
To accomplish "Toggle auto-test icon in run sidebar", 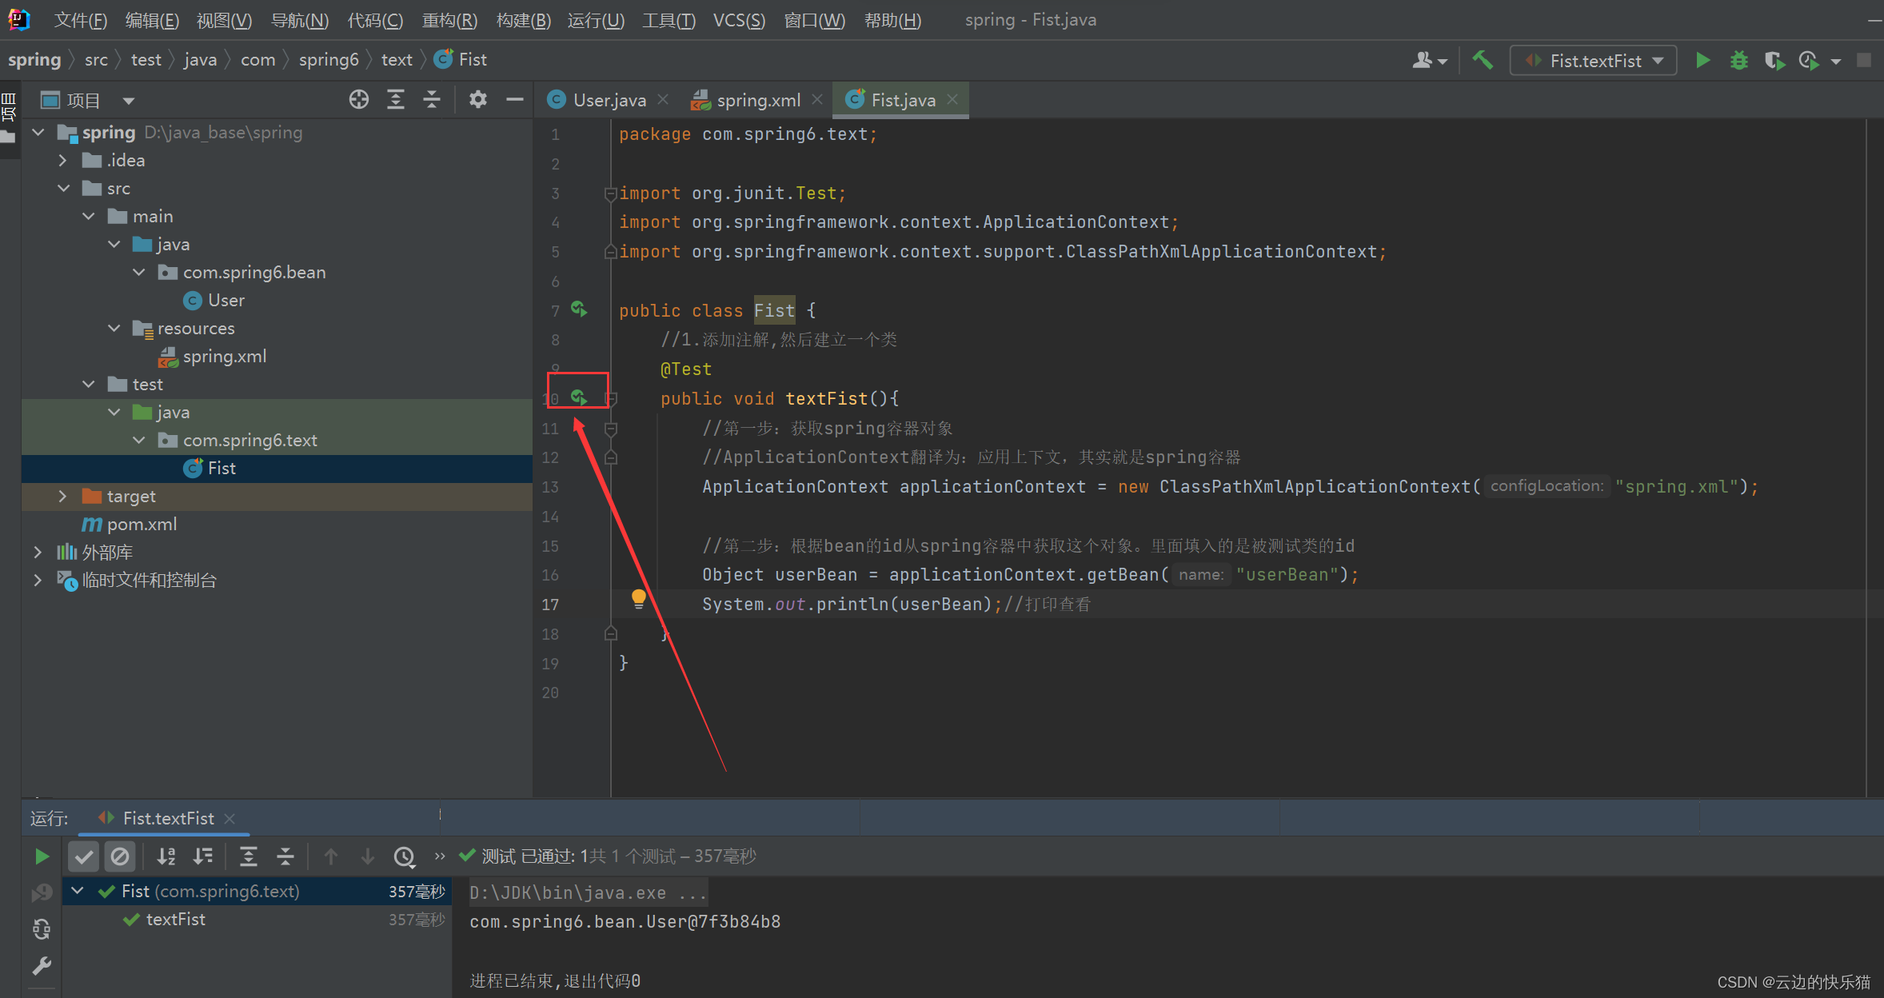I will pyautogui.click(x=42, y=929).
